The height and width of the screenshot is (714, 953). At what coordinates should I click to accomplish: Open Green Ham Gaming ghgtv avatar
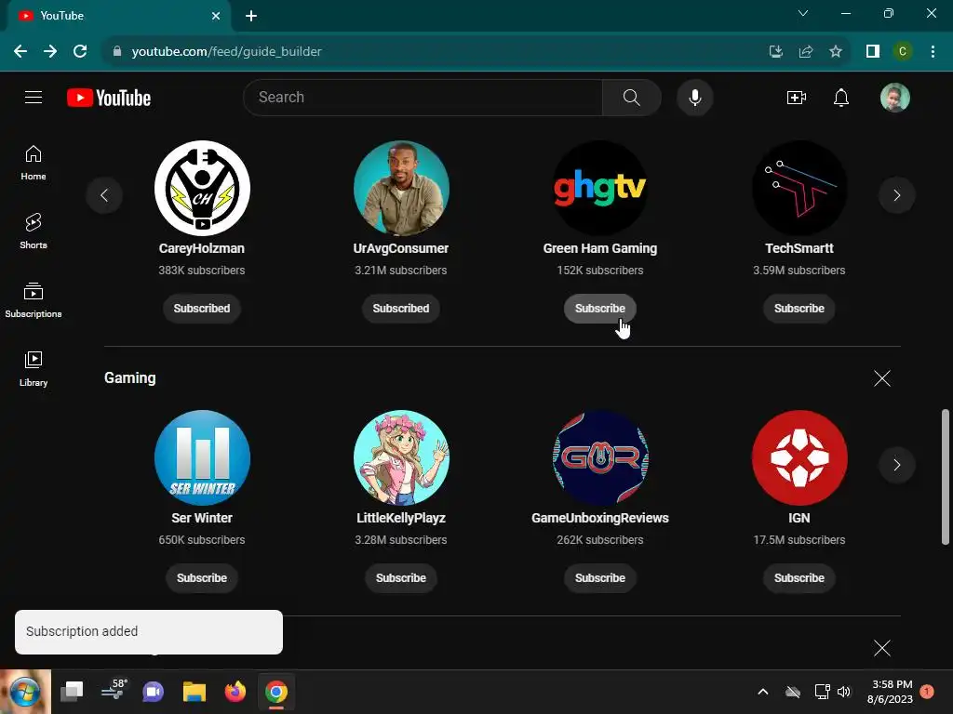(600, 188)
